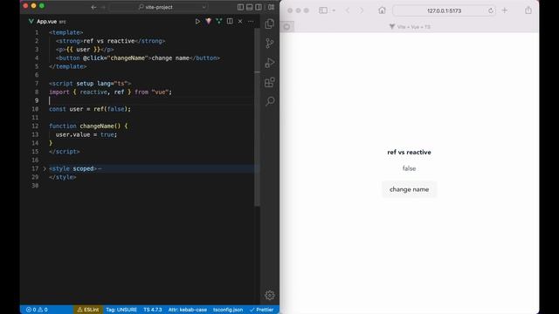This screenshot has width=559, height=314.
Task: Open the Safari sidebar dropdown arrow
Action: point(334,10)
